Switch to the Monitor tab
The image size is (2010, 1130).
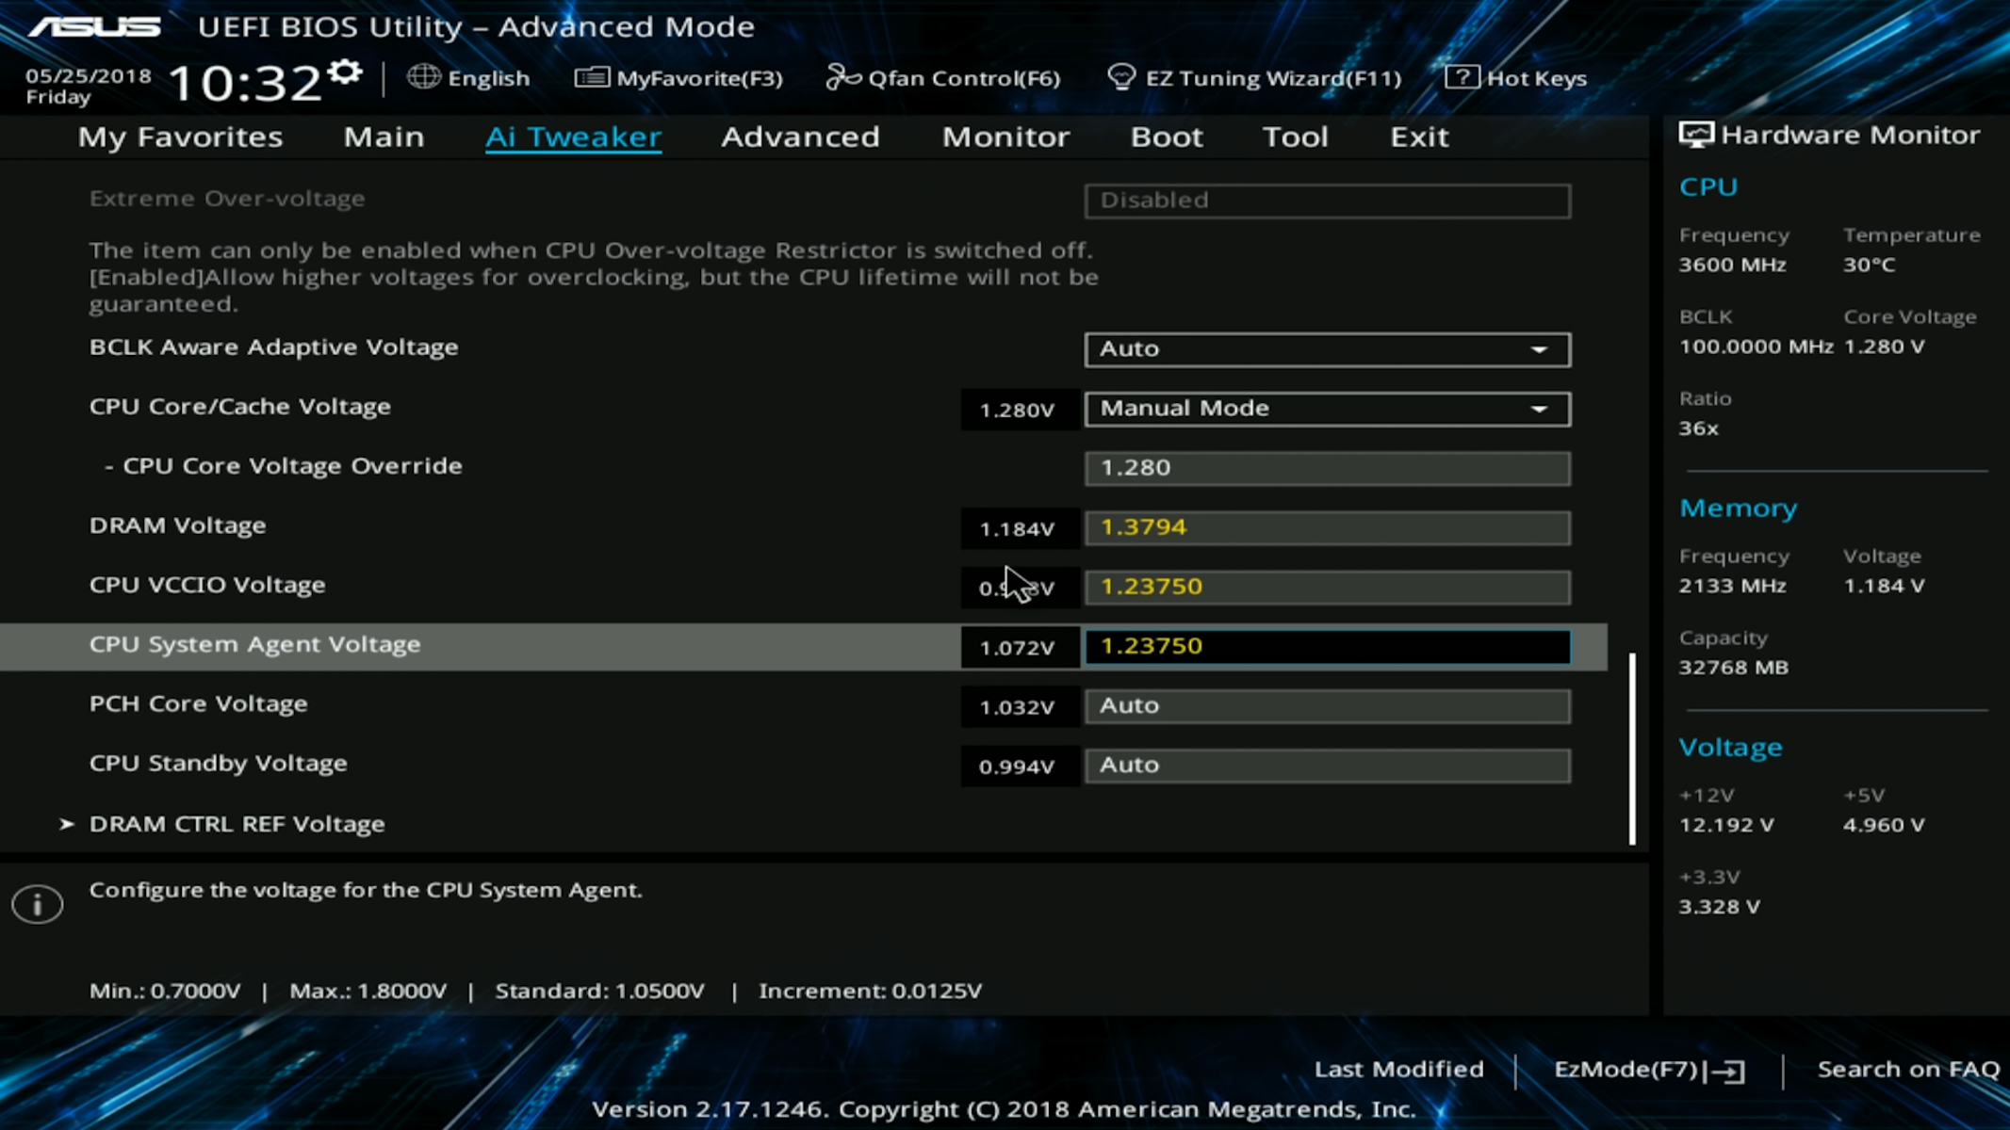pyautogui.click(x=1005, y=137)
